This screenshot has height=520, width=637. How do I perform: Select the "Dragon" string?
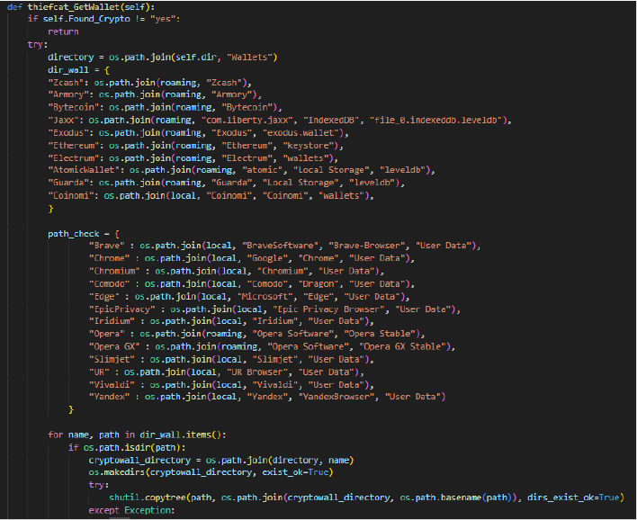(318, 284)
